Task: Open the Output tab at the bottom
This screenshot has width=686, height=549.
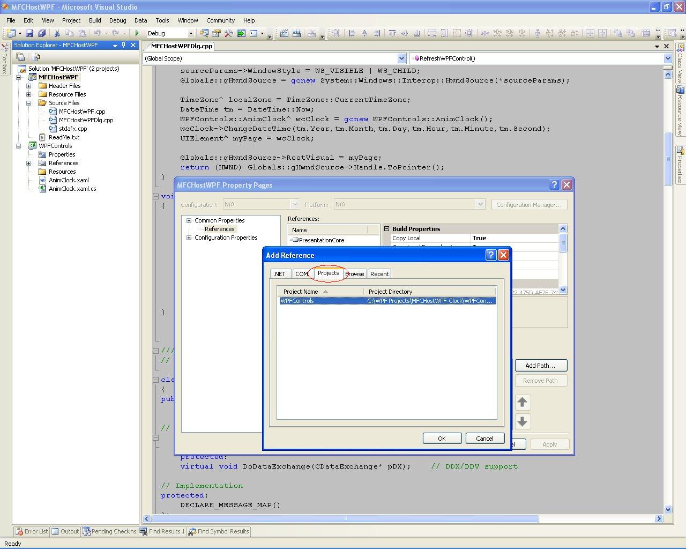Action: tap(65, 531)
